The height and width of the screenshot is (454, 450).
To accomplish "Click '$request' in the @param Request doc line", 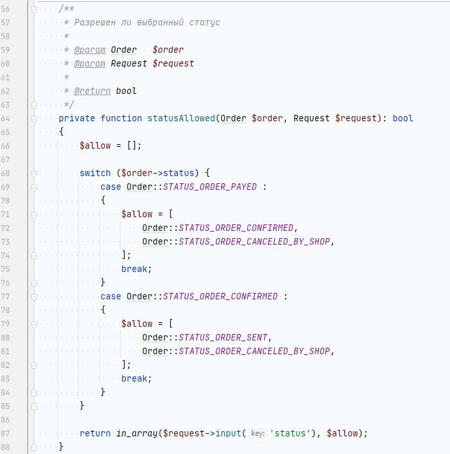I will (x=173, y=63).
